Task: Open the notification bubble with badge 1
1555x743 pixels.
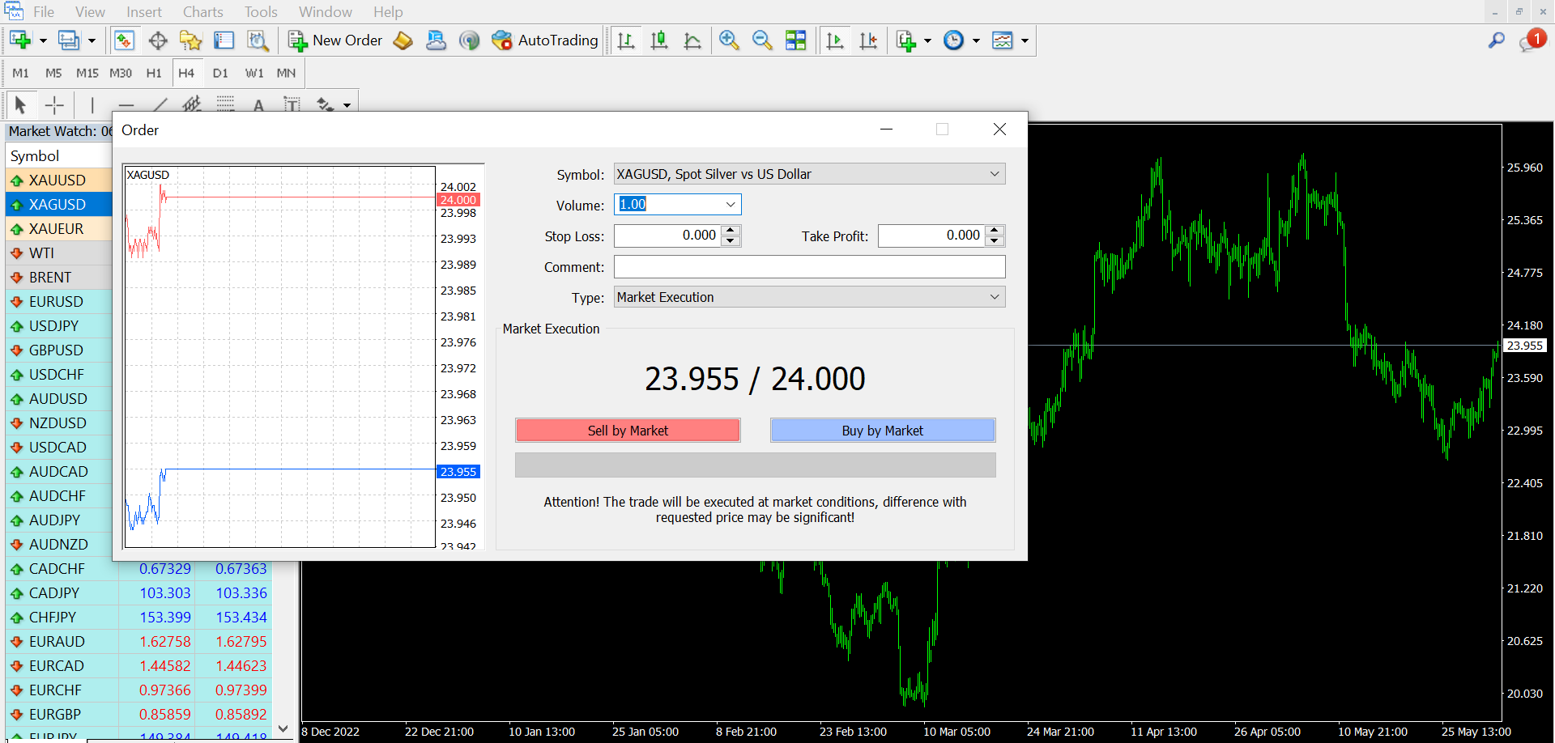Action: pyautogui.click(x=1532, y=40)
